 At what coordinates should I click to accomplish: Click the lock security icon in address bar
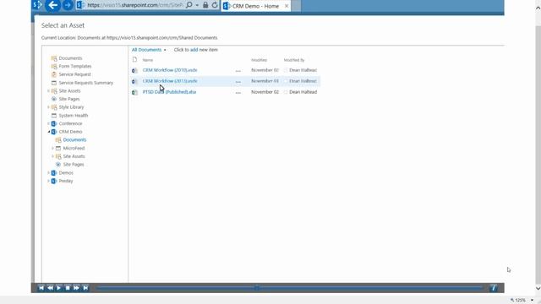[205, 5]
